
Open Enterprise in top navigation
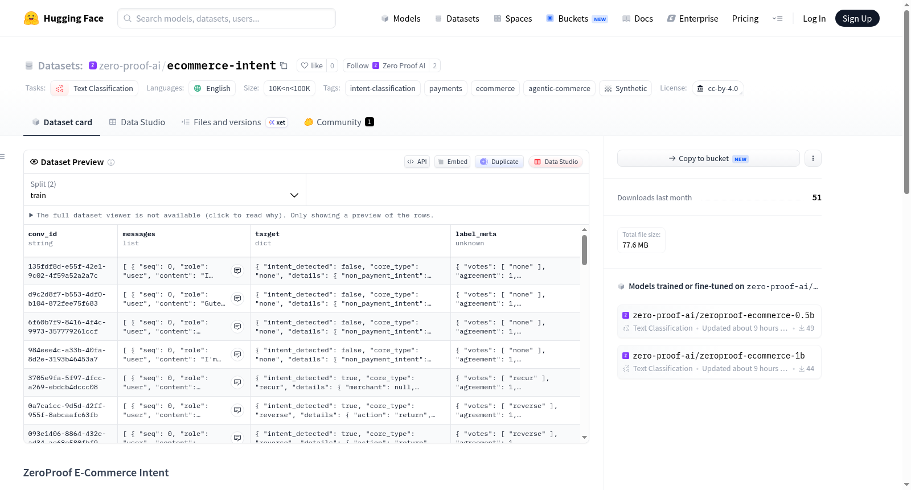pyautogui.click(x=692, y=19)
